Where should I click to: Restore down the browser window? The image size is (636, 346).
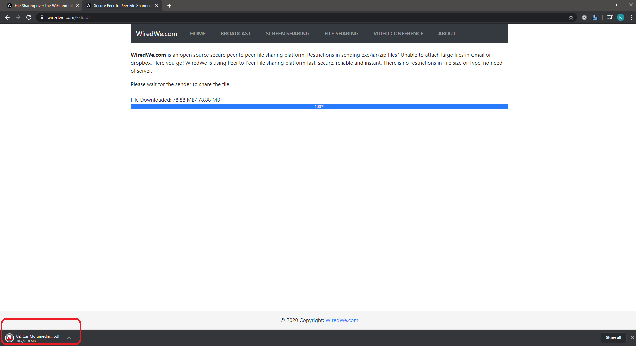pos(616,5)
